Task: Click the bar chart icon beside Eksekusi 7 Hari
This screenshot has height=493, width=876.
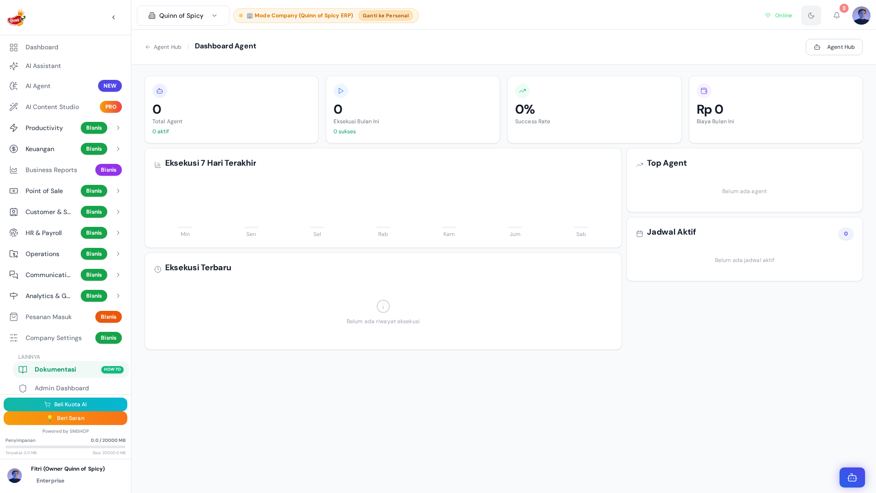Action: (158, 165)
